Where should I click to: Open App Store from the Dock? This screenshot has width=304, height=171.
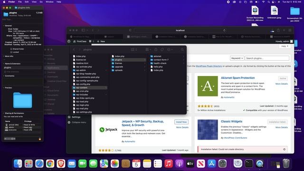[x=211, y=163]
